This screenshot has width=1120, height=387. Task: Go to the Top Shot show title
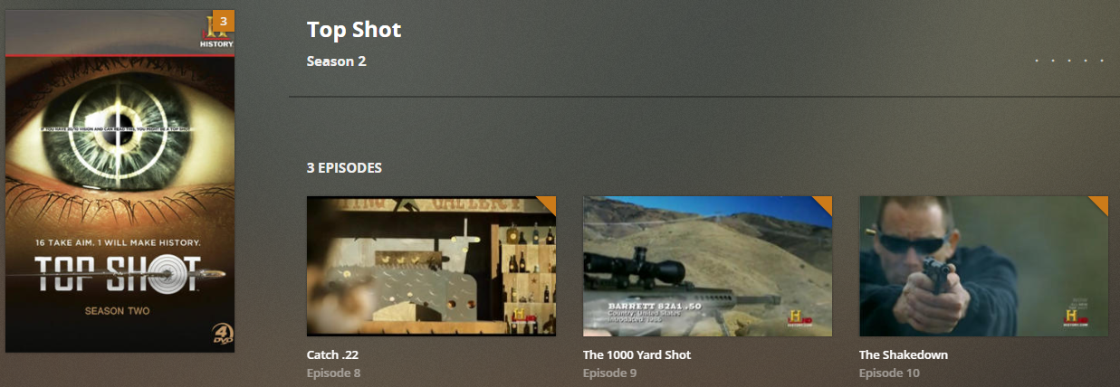[354, 30]
